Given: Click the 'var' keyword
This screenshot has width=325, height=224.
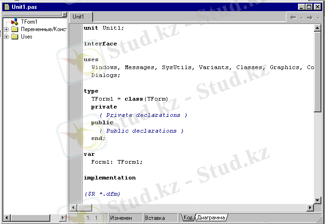Looking at the screenshot, I should pos(89,154).
